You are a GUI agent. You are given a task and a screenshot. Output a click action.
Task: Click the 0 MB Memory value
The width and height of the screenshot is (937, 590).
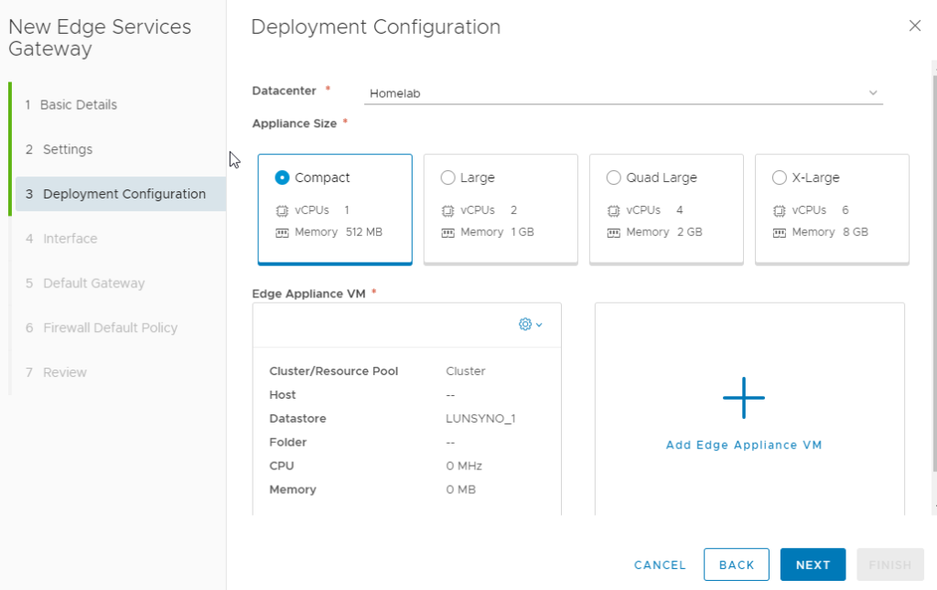click(461, 489)
